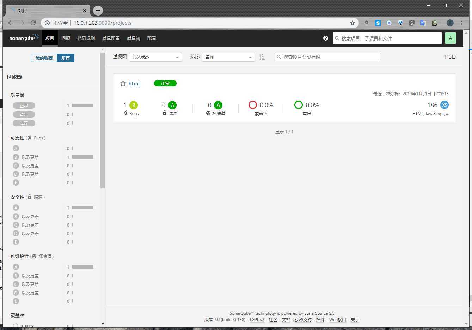The width and height of the screenshot is (472, 330).
Task: Click the yellow B reliability rating badge on html
Action: pos(134,105)
